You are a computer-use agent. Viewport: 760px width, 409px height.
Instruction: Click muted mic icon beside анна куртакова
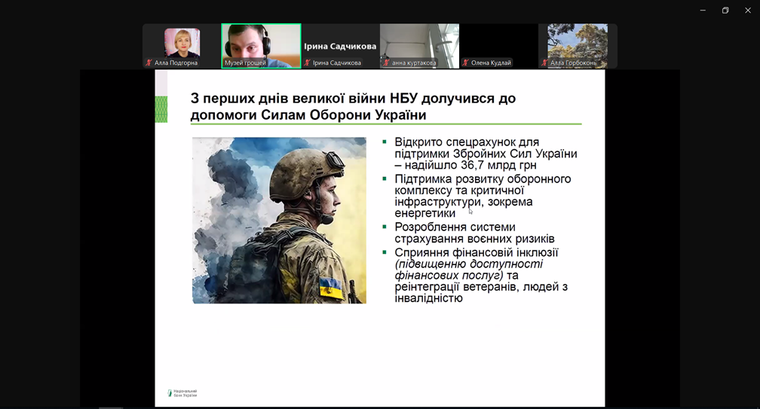[386, 63]
